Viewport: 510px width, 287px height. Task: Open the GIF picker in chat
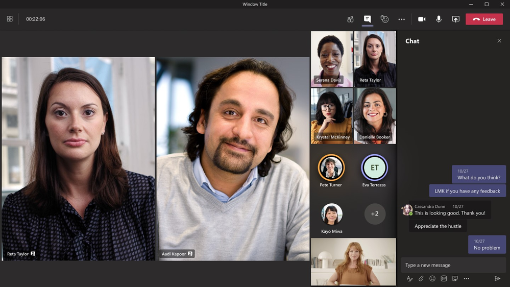(x=444, y=278)
